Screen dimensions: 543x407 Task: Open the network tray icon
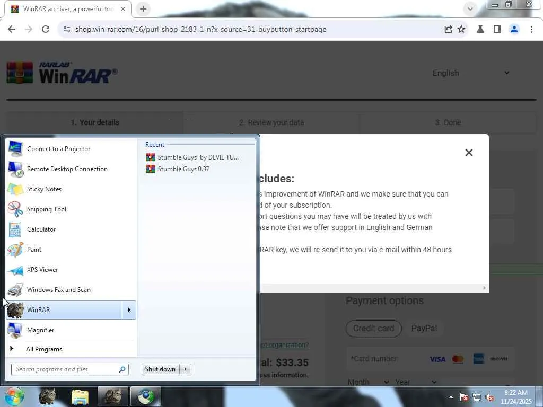pos(477,397)
